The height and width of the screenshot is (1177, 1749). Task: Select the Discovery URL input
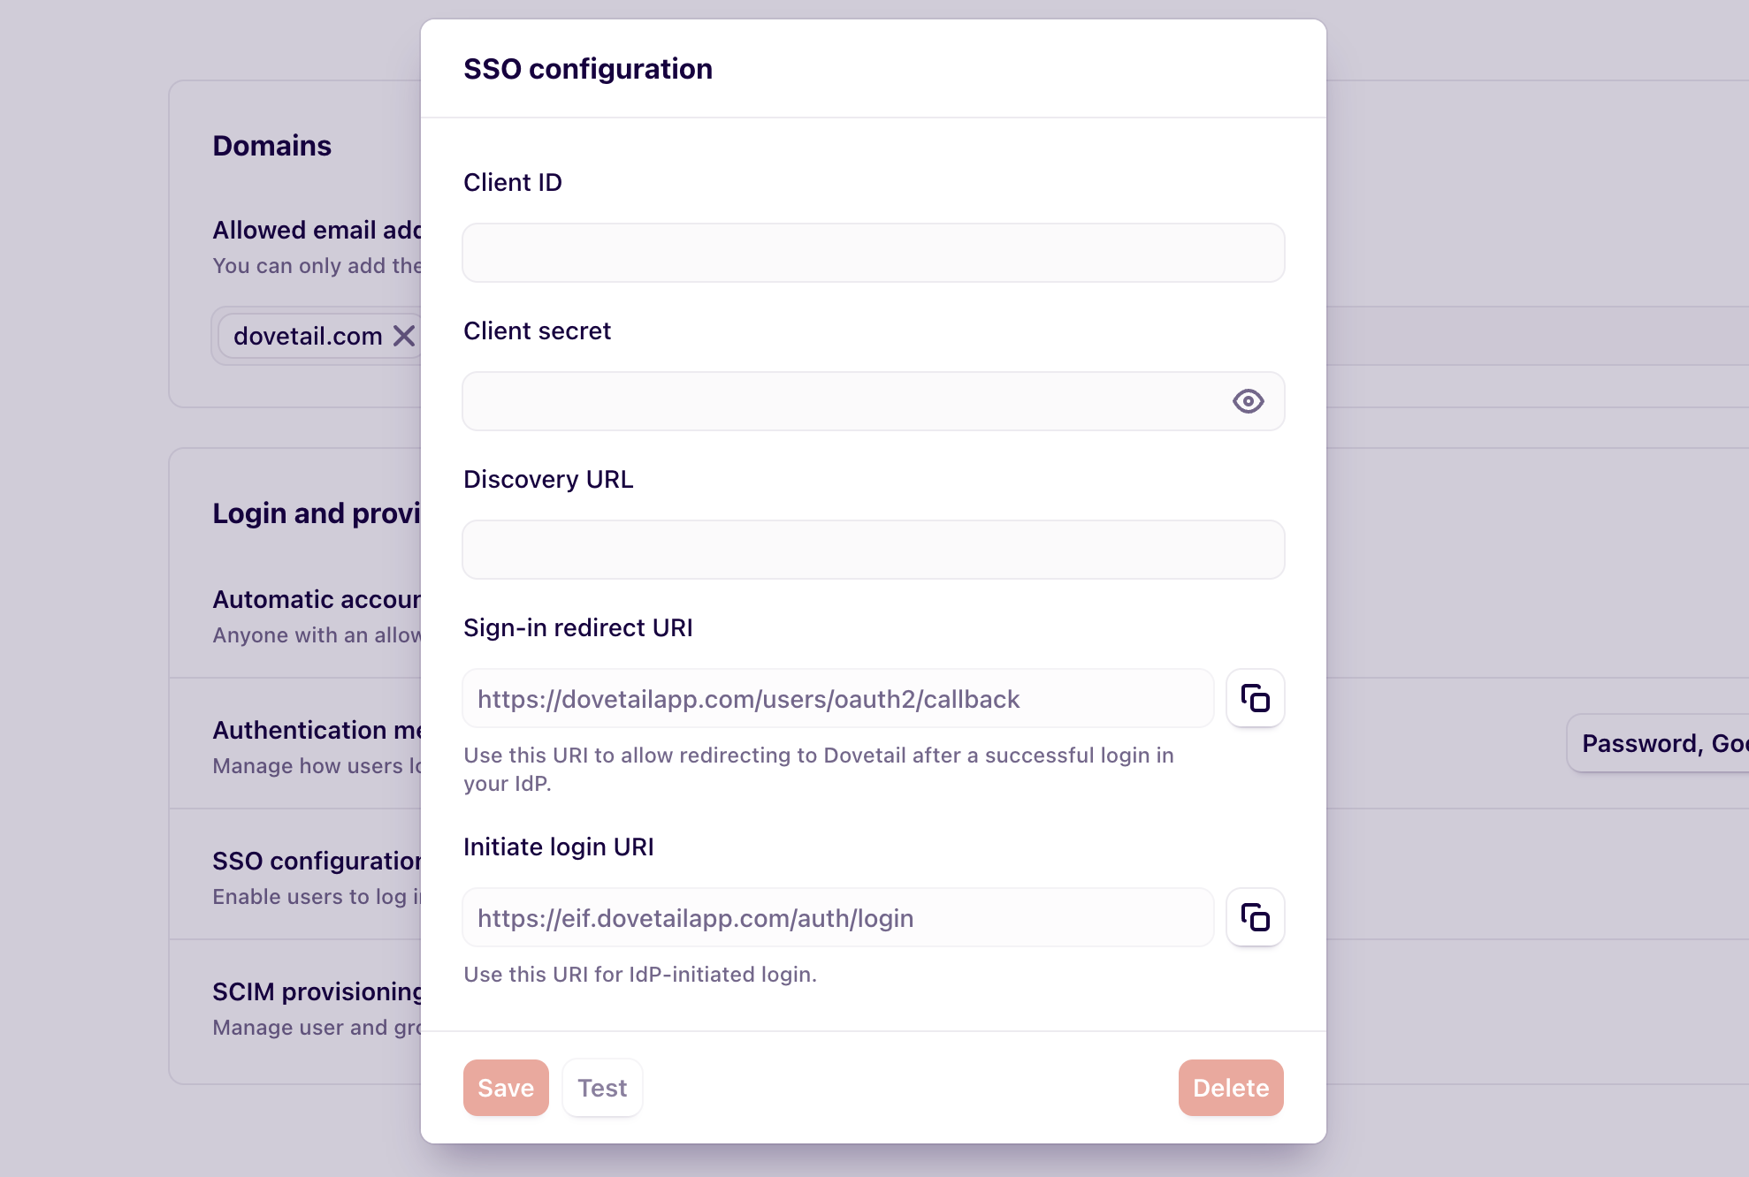[x=873, y=550]
